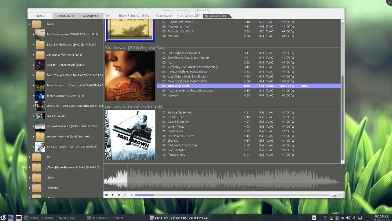Click the Equador - Bones Of Man cover icon
The width and height of the screenshot is (392, 221).
[40, 65]
